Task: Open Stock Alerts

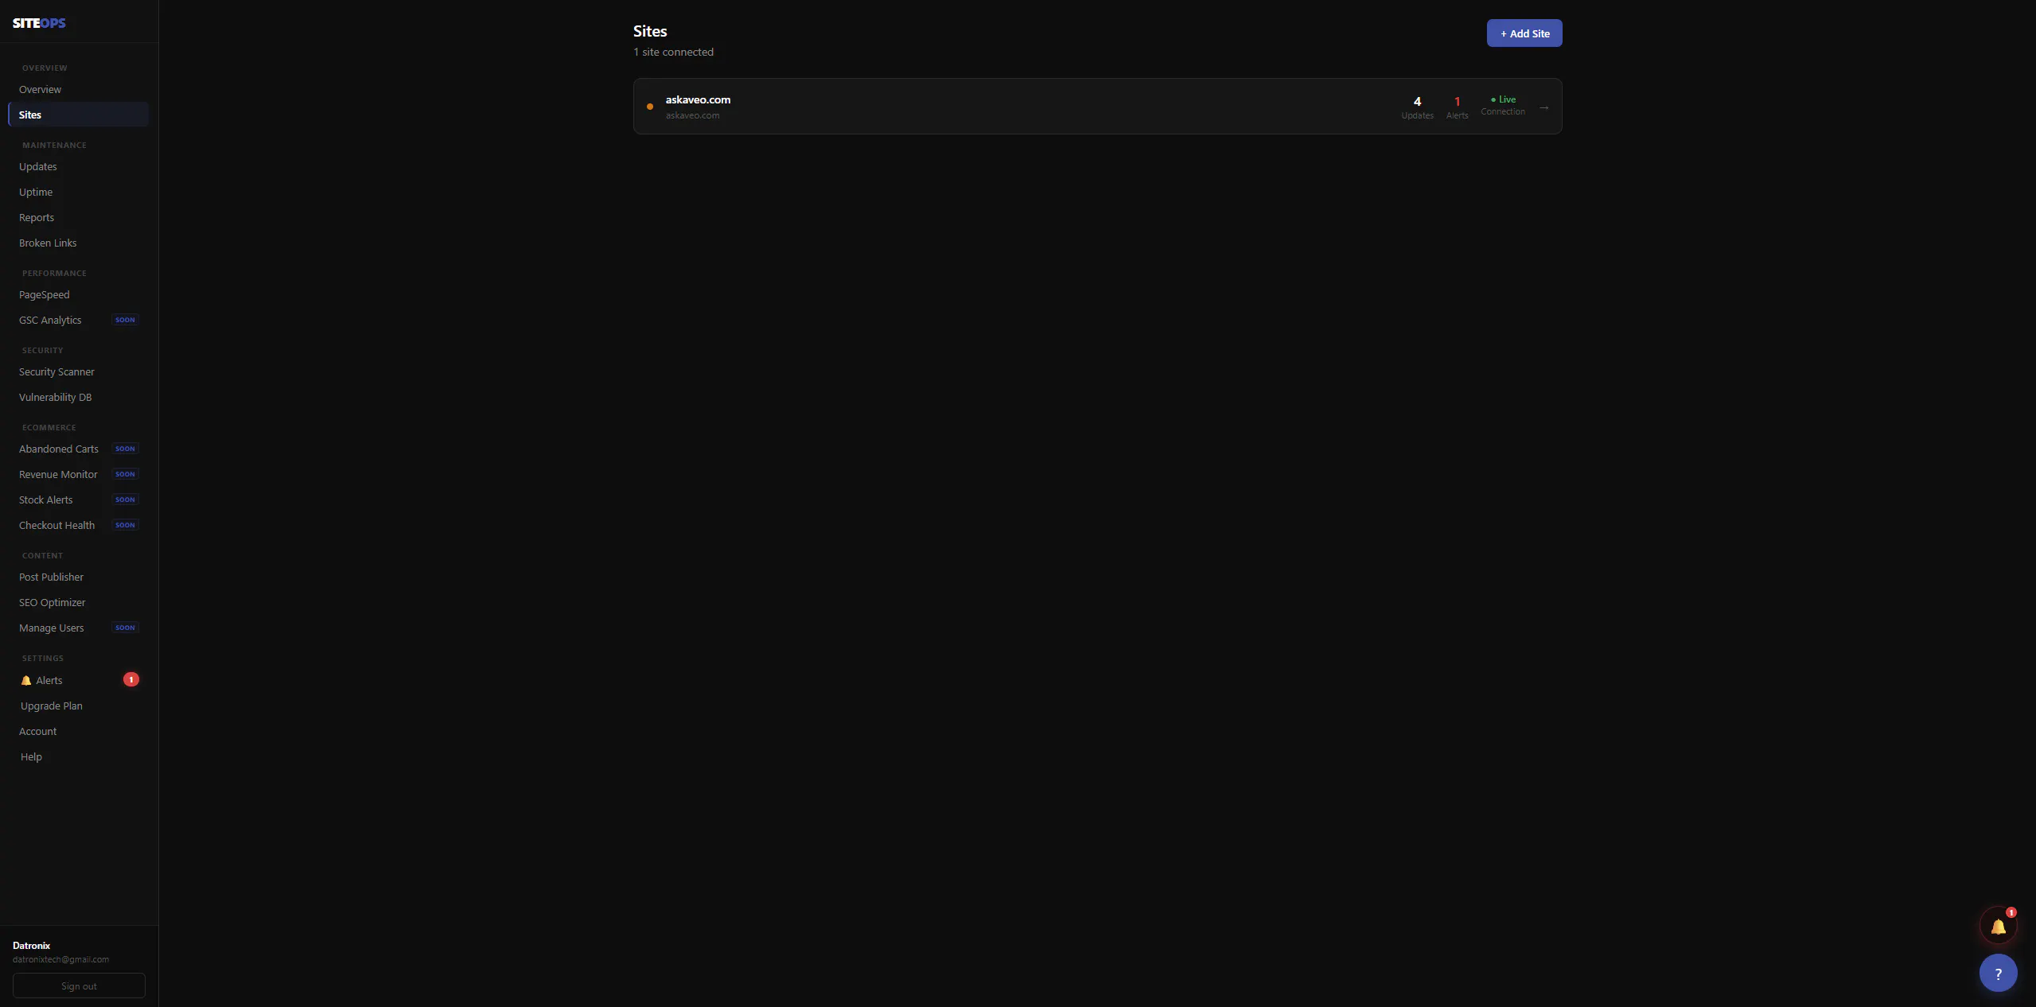Action: pyautogui.click(x=78, y=500)
